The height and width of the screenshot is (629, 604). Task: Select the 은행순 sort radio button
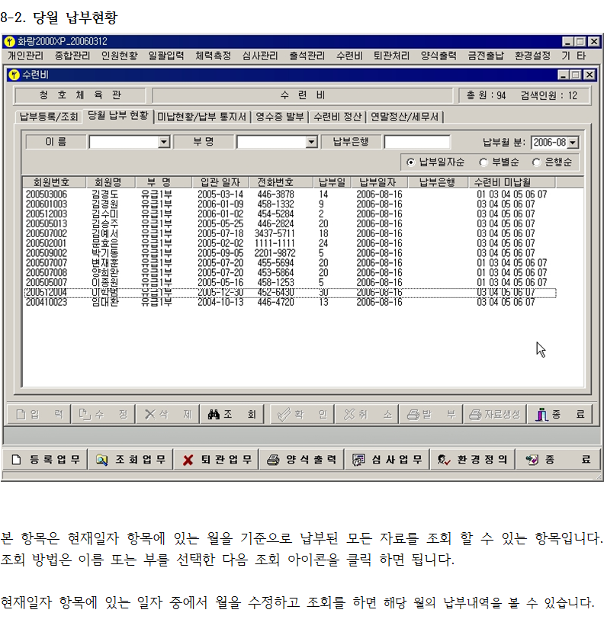[x=536, y=162]
